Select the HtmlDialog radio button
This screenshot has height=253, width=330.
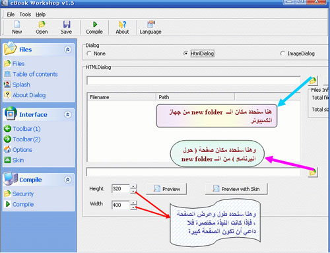(185, 54)
